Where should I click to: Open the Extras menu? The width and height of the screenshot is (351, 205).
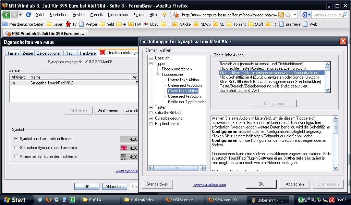pos(138,15)
